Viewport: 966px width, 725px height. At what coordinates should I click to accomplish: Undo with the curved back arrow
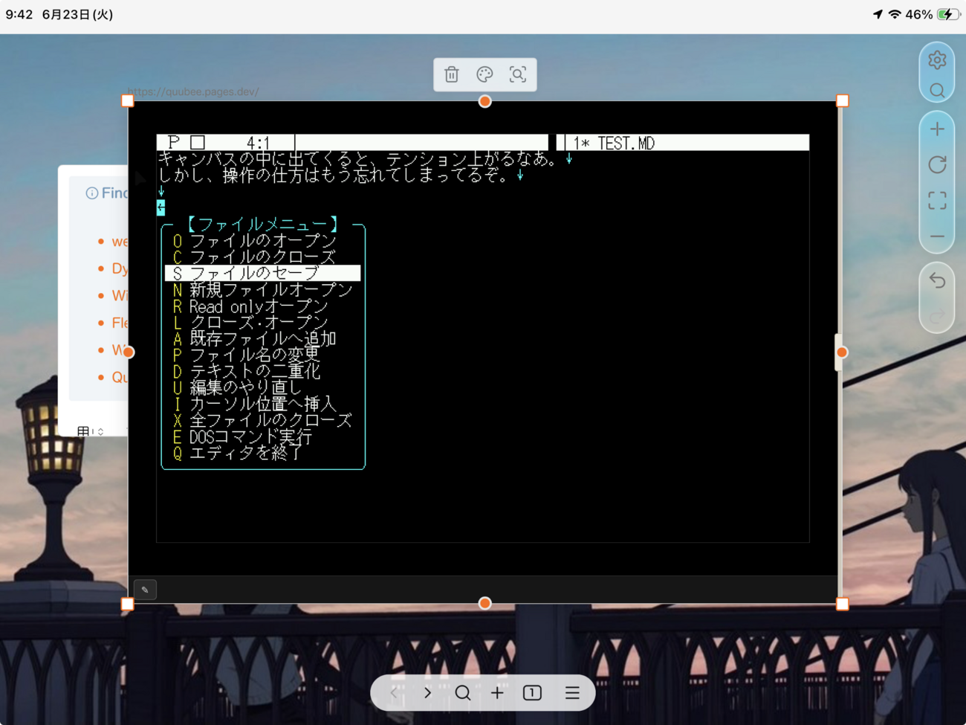937,280
